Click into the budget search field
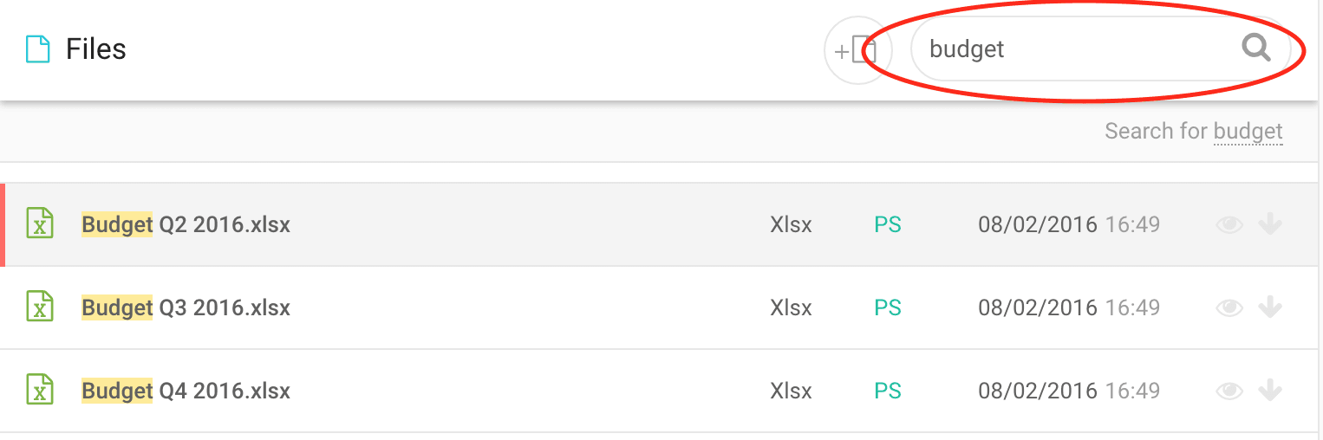Viewport: 1323px width, 440px height. click(1075, 49)
